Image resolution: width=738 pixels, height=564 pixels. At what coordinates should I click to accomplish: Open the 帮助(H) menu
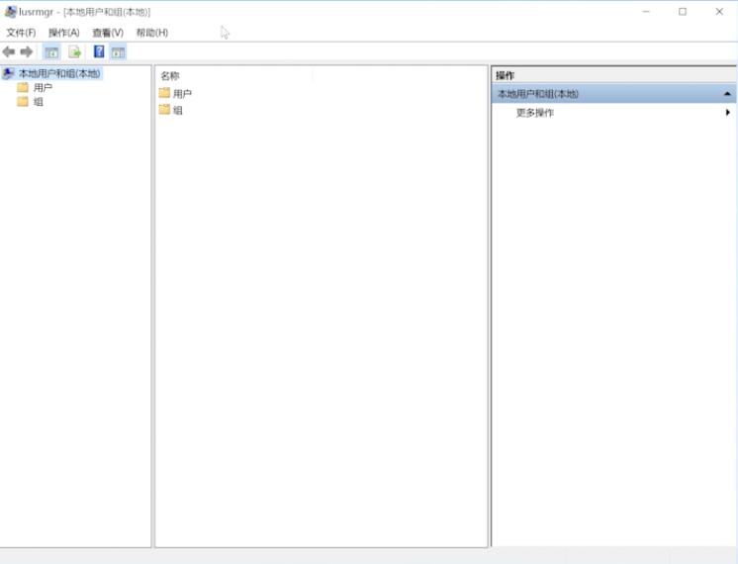(152, 33)
